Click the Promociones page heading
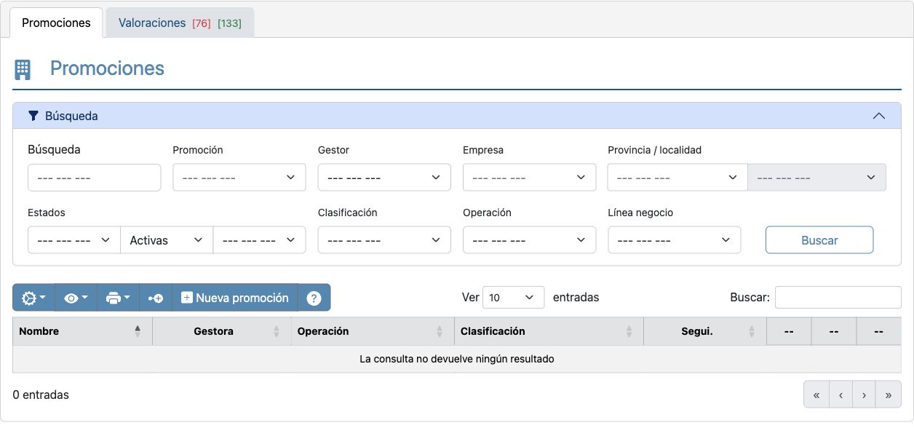This screenshot has height=444, width=914. (107, 68)
